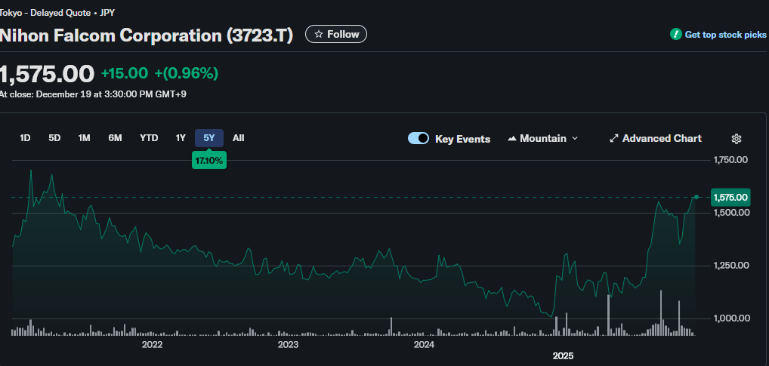769x366 pixels.
Task: Select the 6M time range
Action: click(116, 138)
